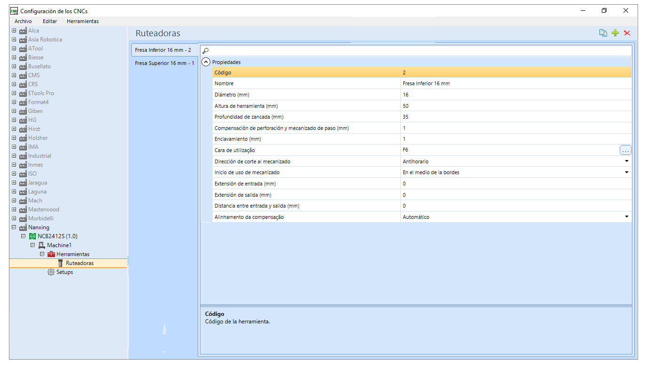Open the Archivo menu
Image resolution: width=655 pixels, height=370 pixels.
pyautogui.click(x=23, y=21)
